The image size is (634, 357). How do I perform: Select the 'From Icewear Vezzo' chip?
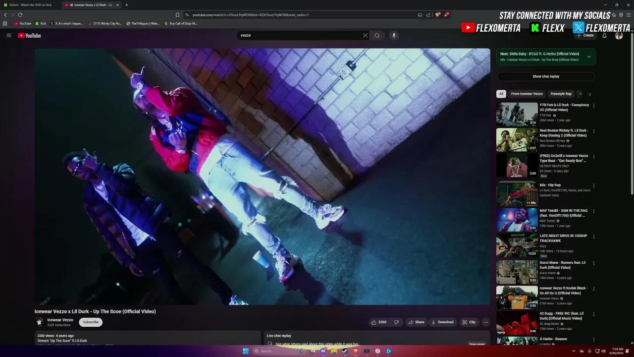[x=527, y=94]
